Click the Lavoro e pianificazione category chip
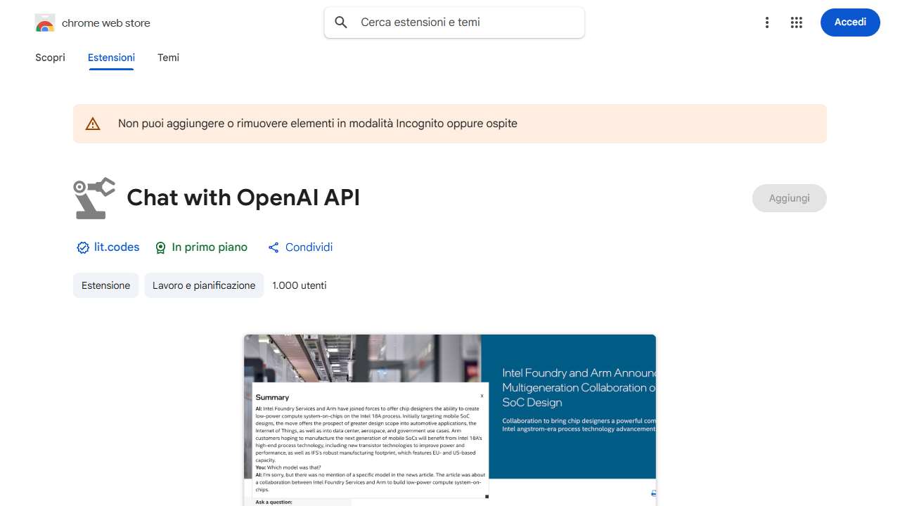 204,285
